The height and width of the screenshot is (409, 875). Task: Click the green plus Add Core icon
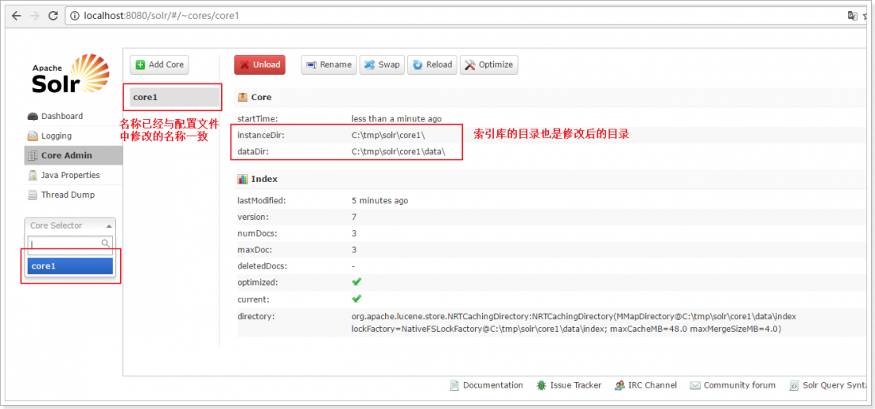coord(141,64)
